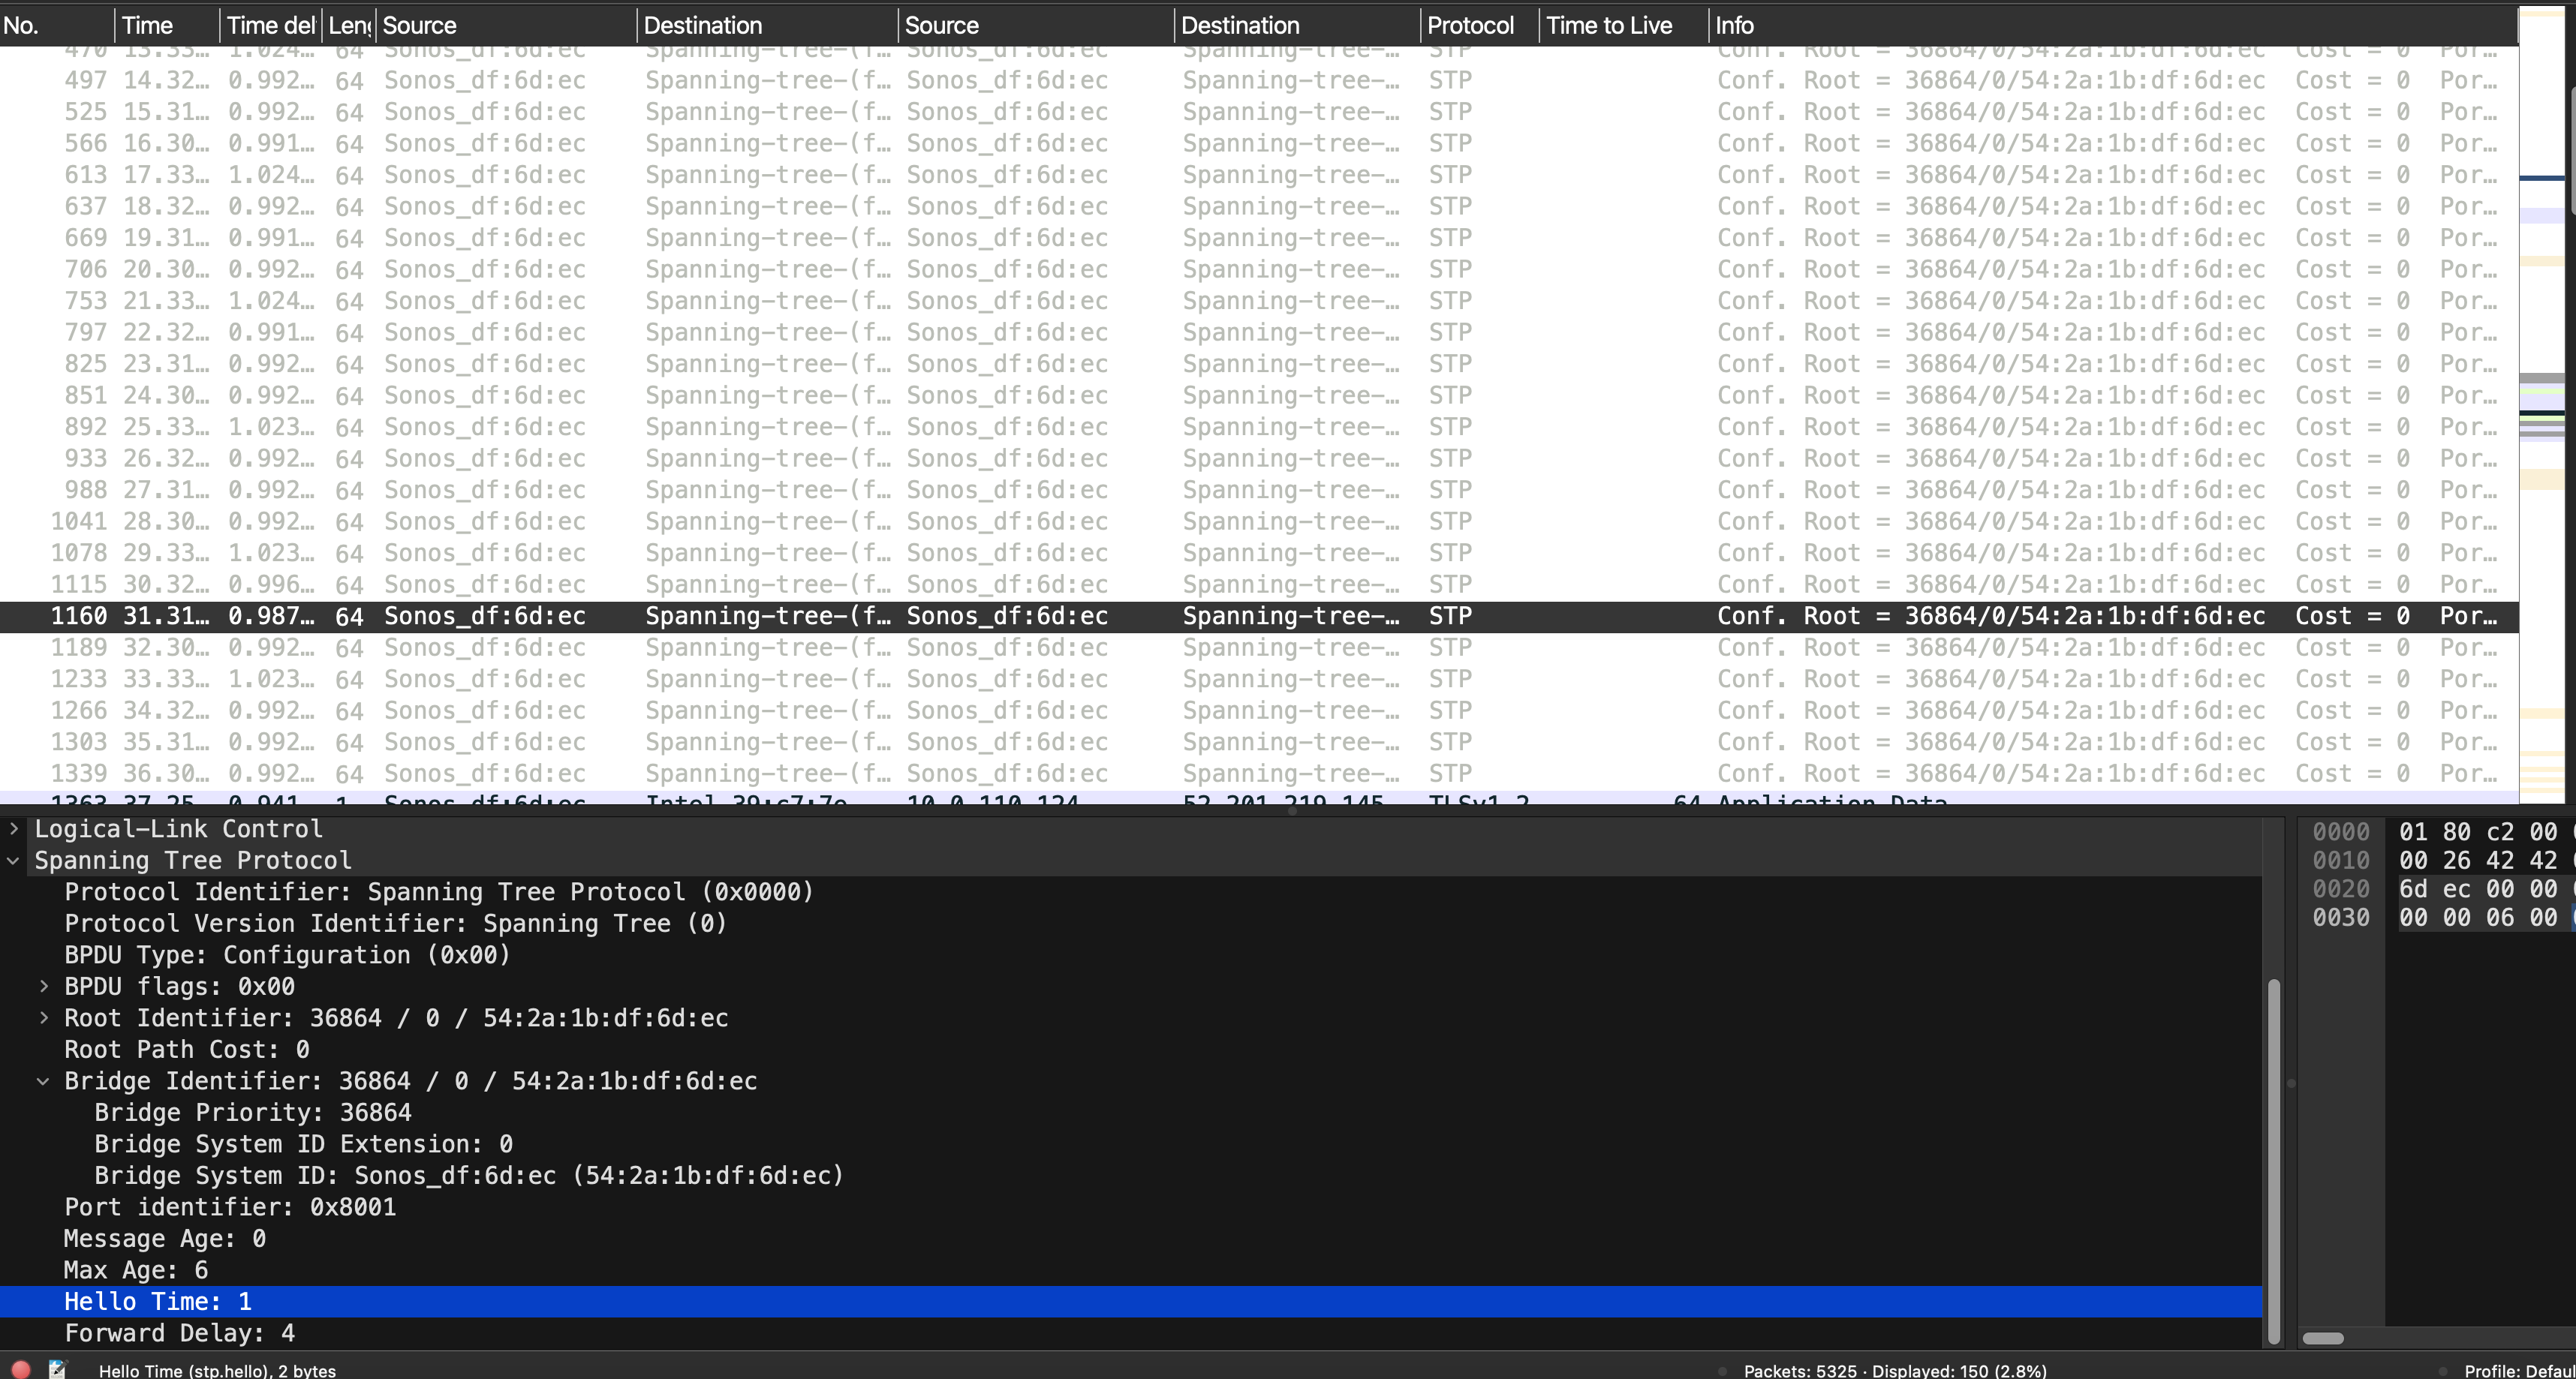Click the hex pane horizontal scrollbar thumb
This screenshot has width=2576, height=1379.
(x=2322, y=1338)
